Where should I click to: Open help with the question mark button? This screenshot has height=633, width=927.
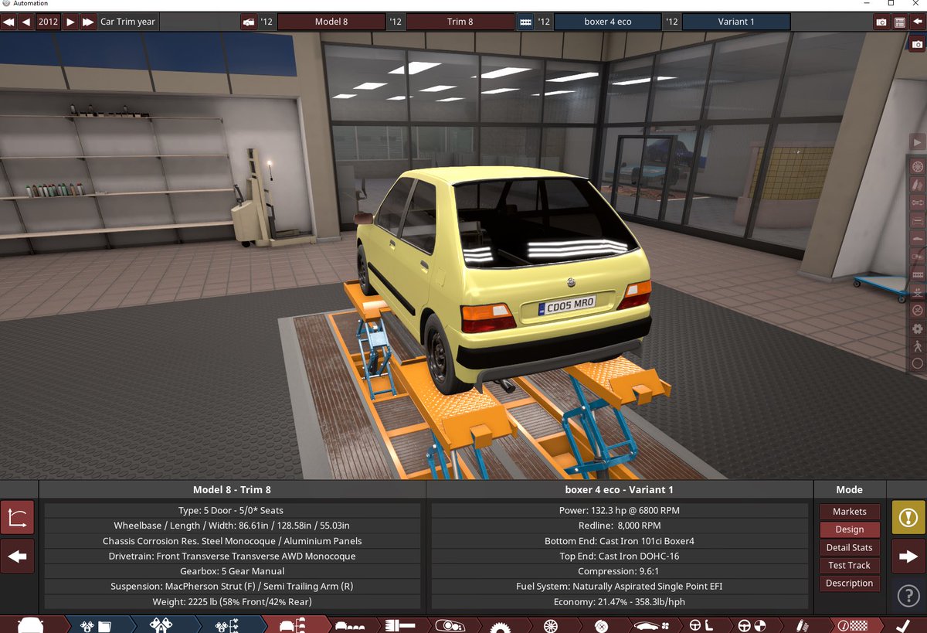coord(908,595)
